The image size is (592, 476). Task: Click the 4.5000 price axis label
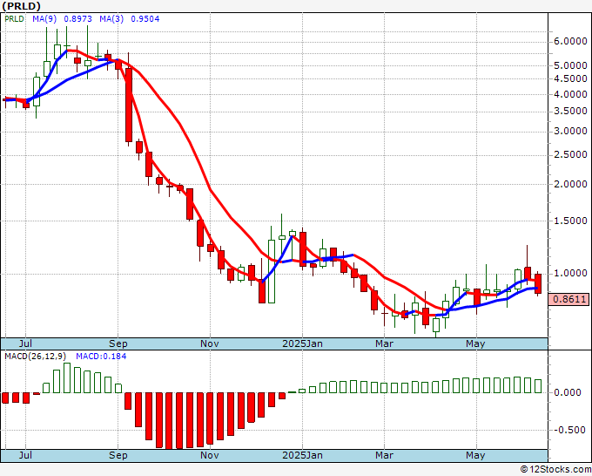(570, 78)
